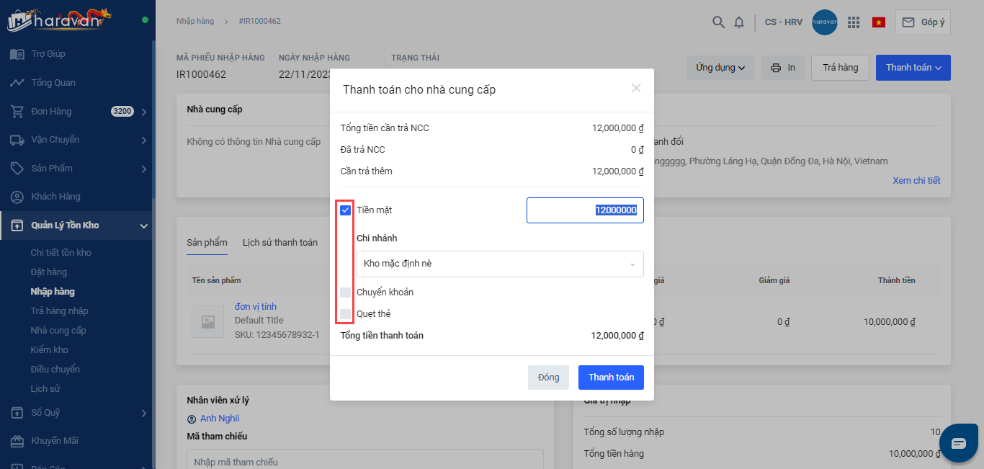Click the Vietnam flag language icon
The image size is (984, 469).
[x=878, y=22]
